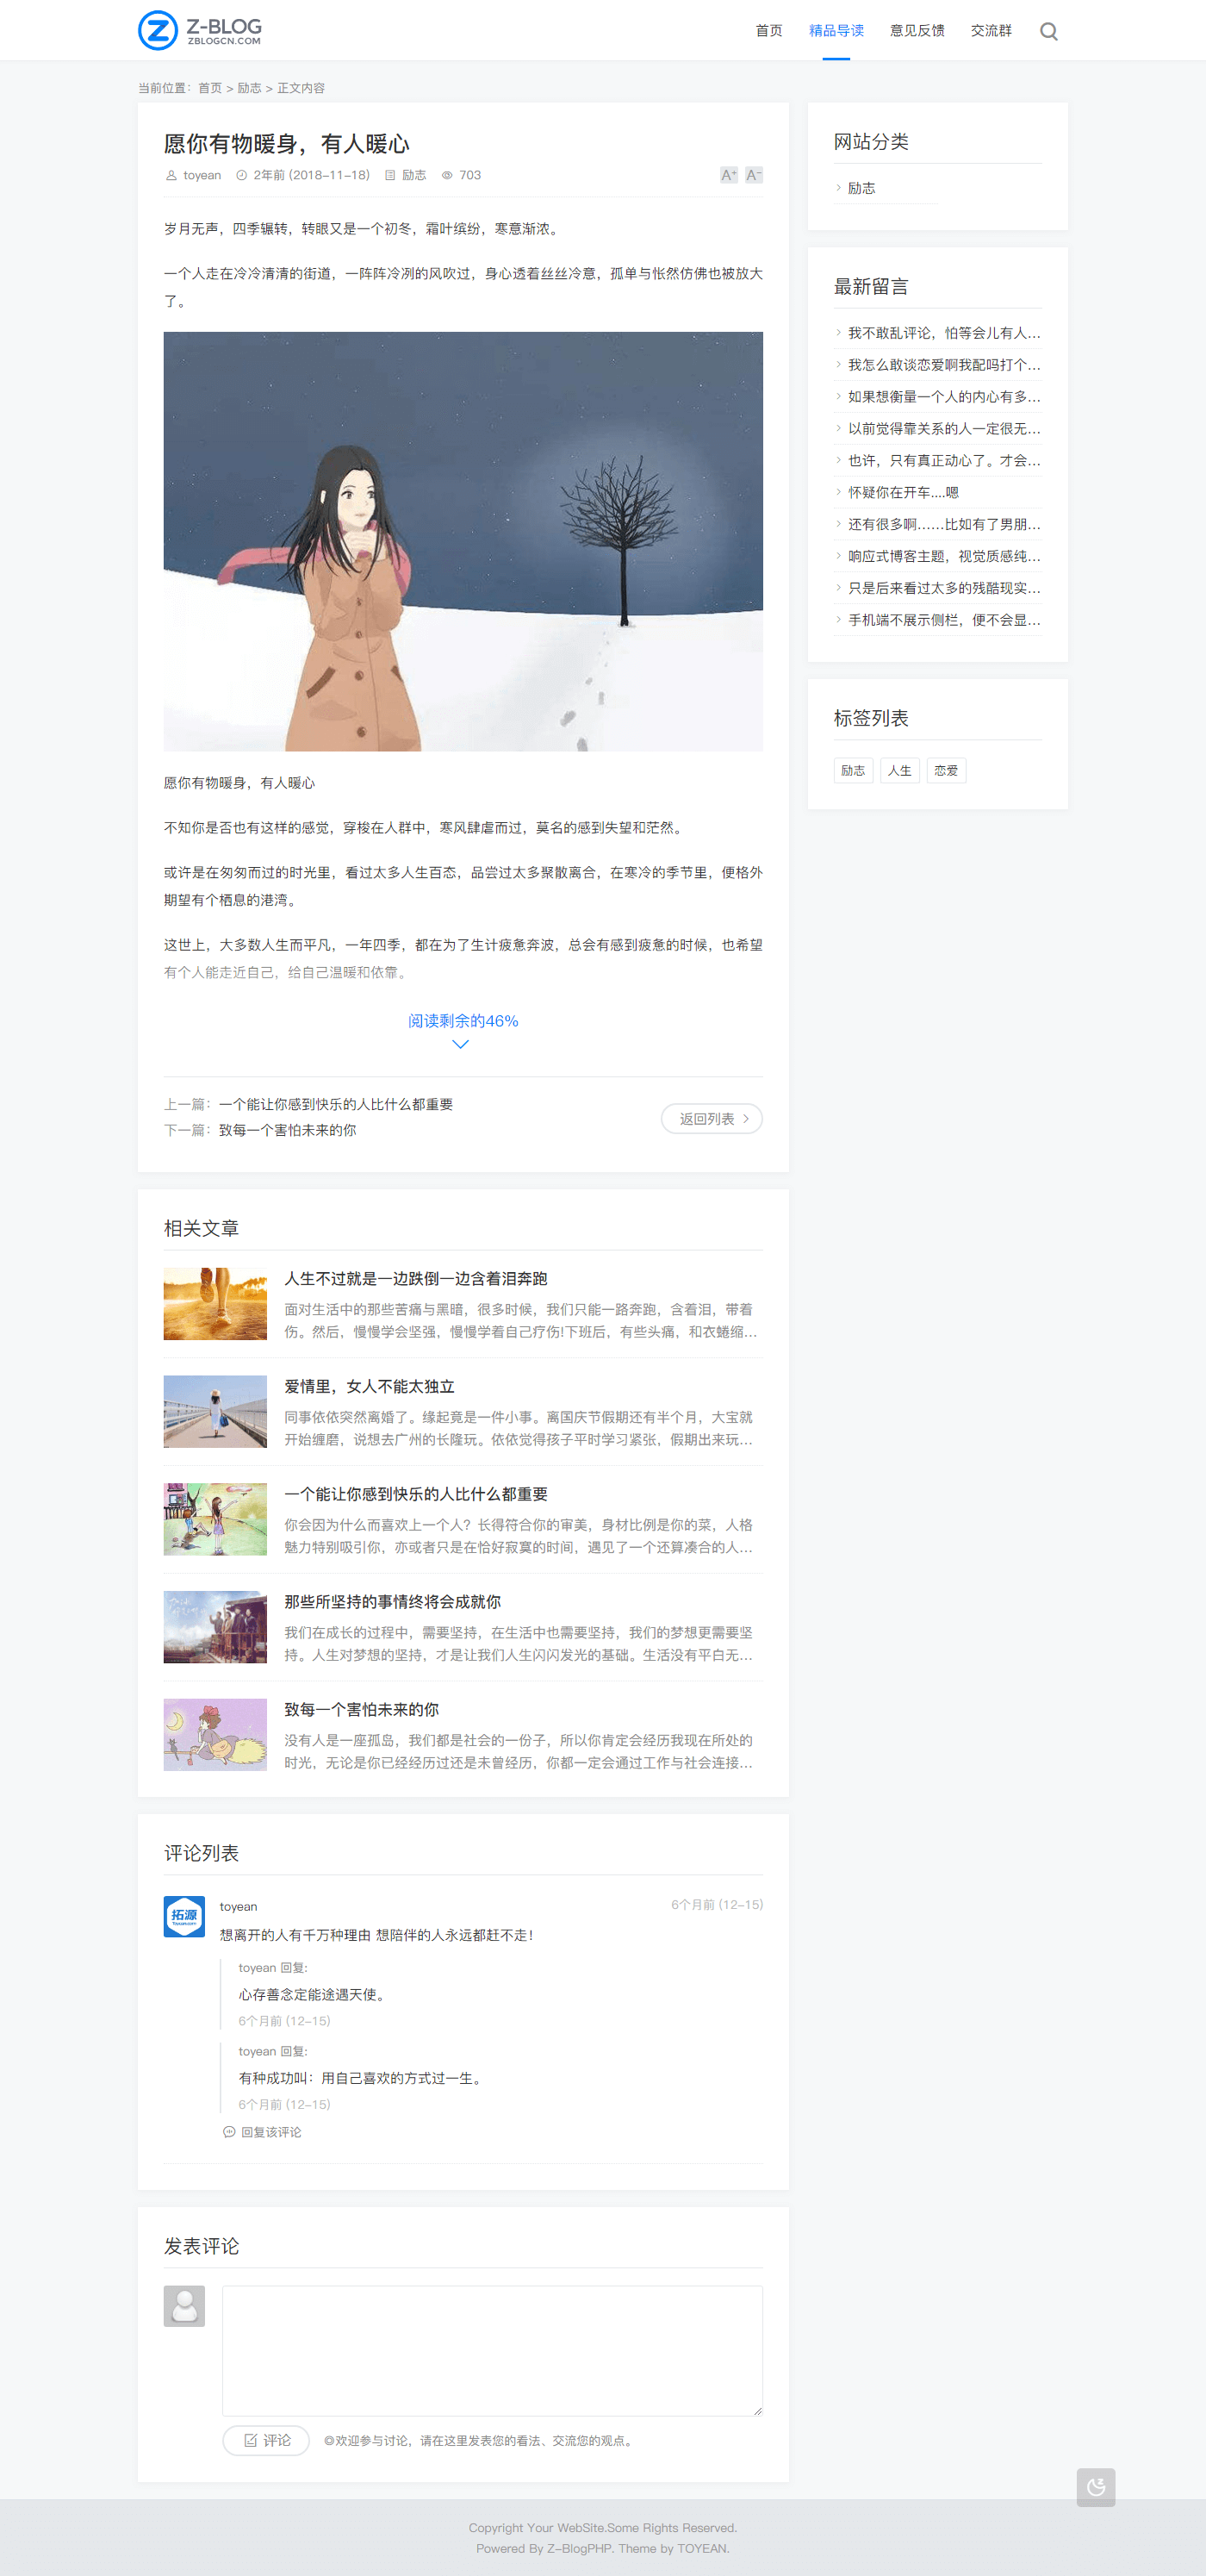Open related article 致每一个害怕未来的你 title
Image resolution: width=1206 pixels, height=2576 pixels.
point(362,1710)
